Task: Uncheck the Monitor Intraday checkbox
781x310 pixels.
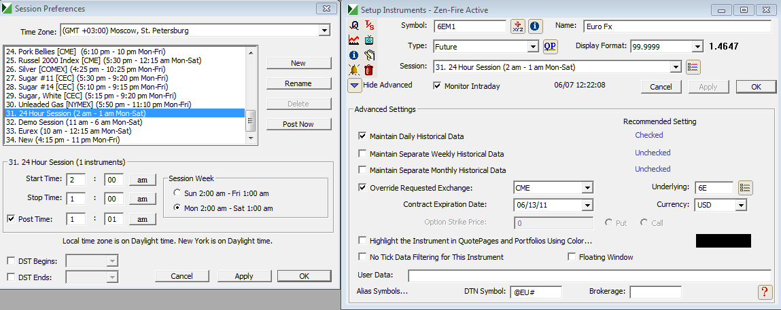Action: tap(438, 86)
